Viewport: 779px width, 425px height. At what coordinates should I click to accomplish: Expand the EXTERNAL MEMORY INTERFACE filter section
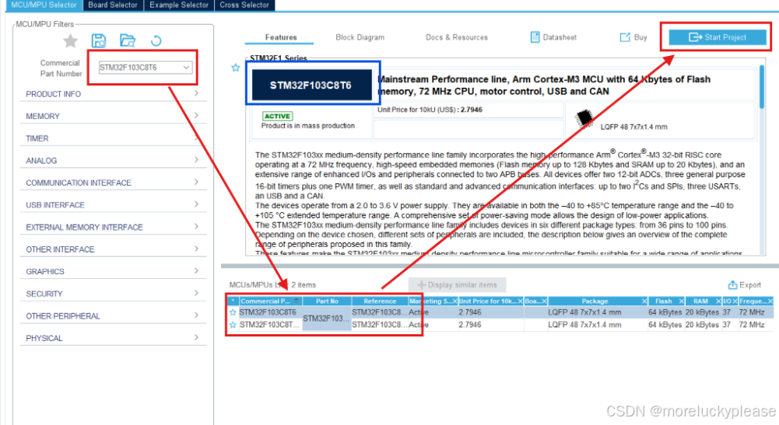[x=113, y=227]
